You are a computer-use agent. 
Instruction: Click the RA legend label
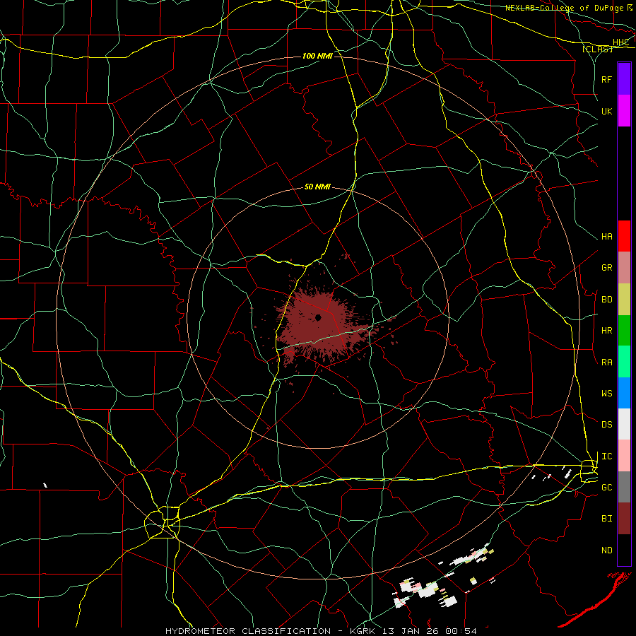point(606,363)
